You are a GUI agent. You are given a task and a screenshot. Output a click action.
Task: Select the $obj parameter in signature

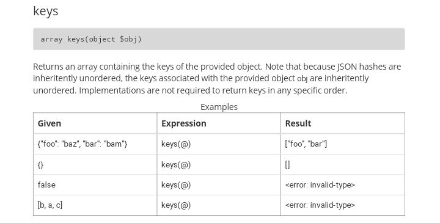pyautogui.click(x=131, y=39)
